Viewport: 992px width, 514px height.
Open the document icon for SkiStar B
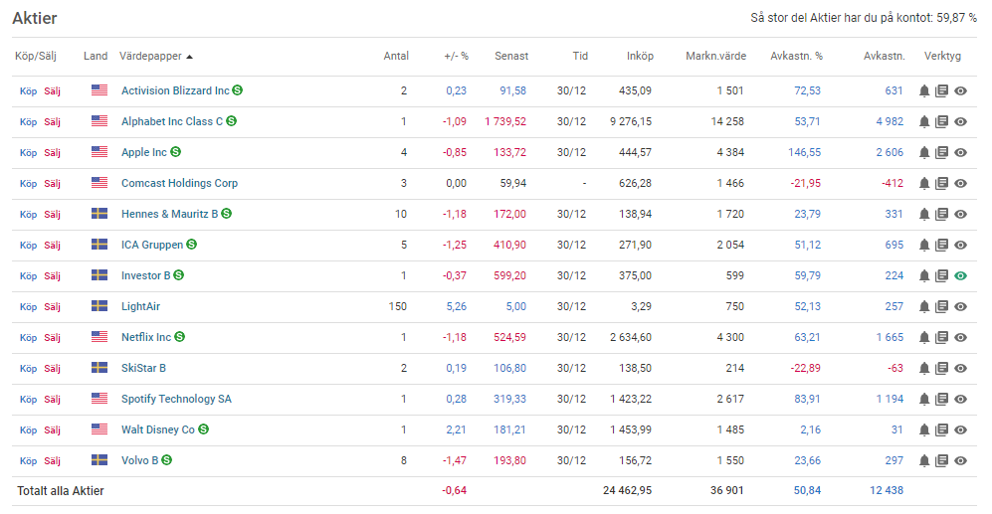(x=942, y=368)
